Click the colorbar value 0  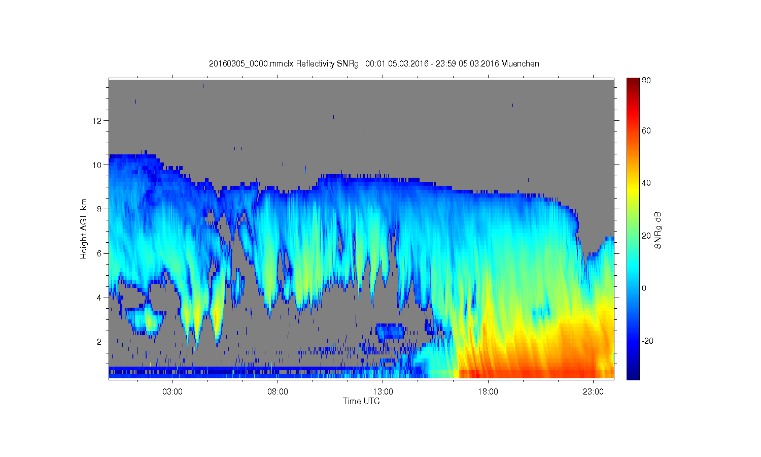[x=644, y=288]
